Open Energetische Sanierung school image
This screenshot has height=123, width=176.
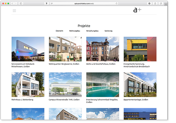(x=140, y=49)
